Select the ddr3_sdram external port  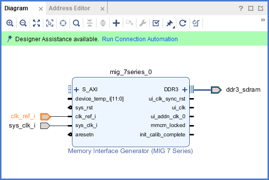tap(216, 90)
